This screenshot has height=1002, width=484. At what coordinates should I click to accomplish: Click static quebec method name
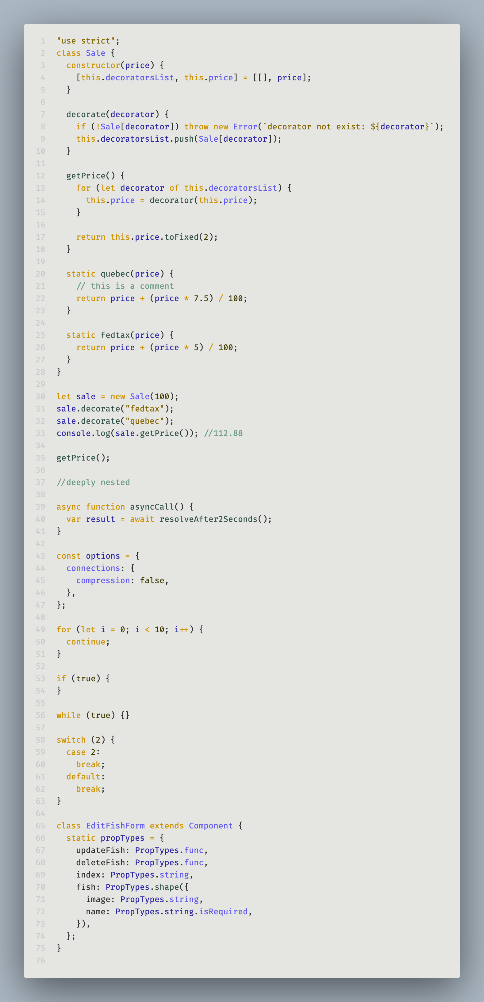coord(115,274)
